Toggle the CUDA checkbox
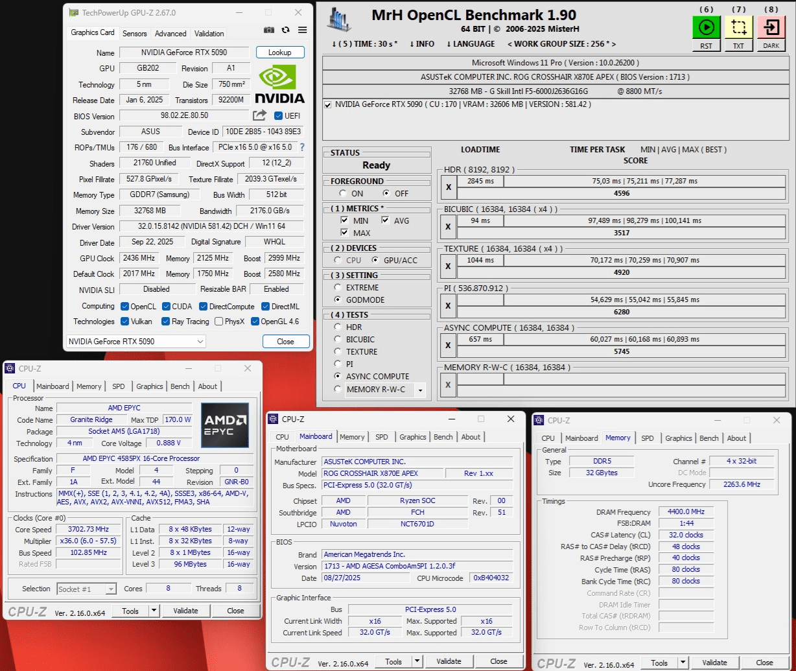The image size is (796, 671). (166, 306)
